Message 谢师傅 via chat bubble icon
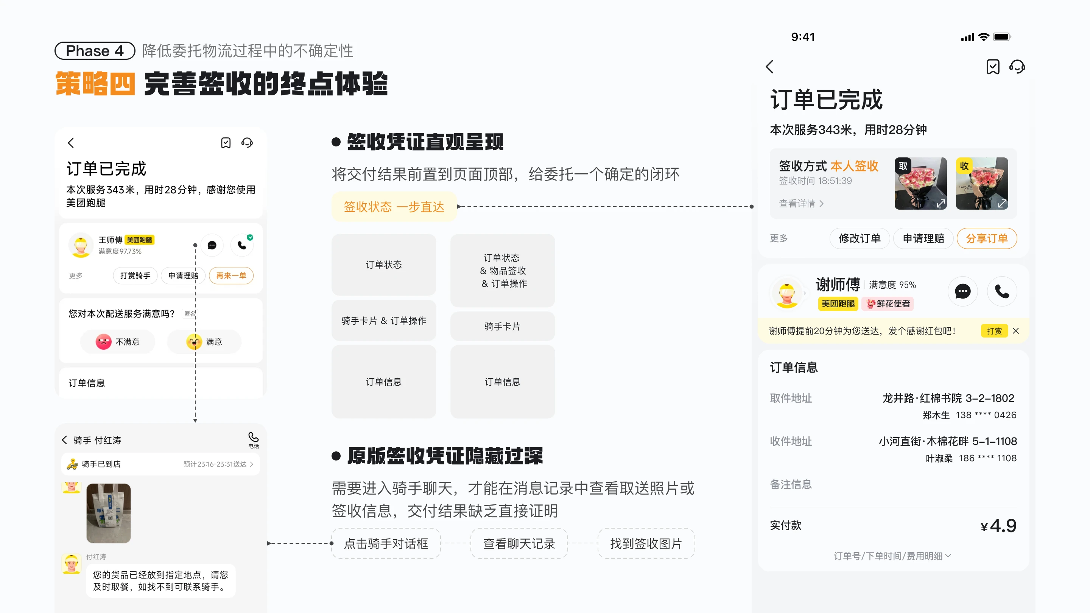 pyautogui.click(x=962, y=291)
